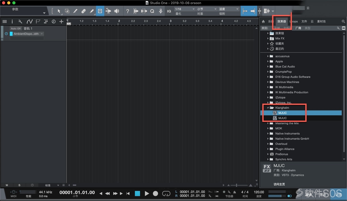The height and width of the screenshot is (201, 347).
Task: Select the Listen speaker tool
Action: (117, 11)
